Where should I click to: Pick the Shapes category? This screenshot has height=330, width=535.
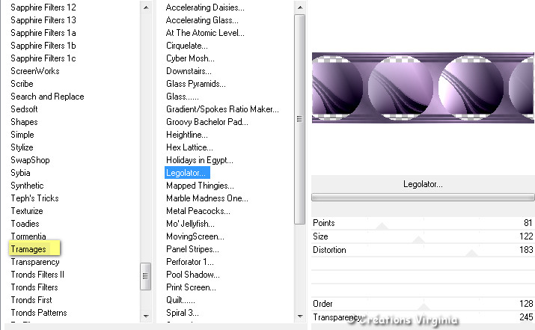pos(24,122)
